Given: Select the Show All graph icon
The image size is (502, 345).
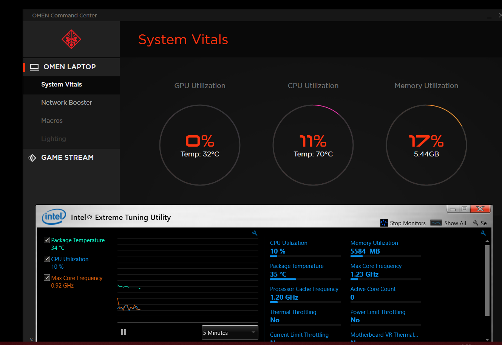Looking at the screenshot, I should (x=436, y=223).
